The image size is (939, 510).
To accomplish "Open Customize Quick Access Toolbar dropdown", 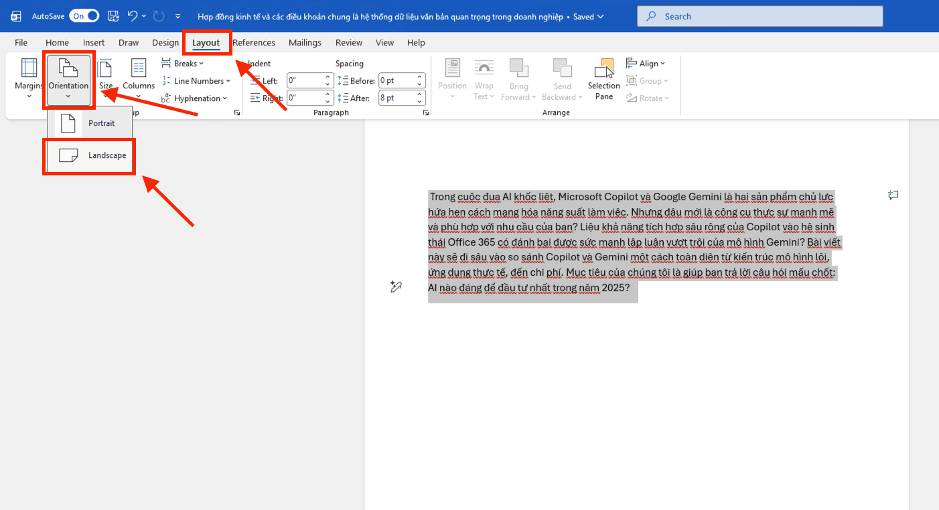I will coord(177,16).
